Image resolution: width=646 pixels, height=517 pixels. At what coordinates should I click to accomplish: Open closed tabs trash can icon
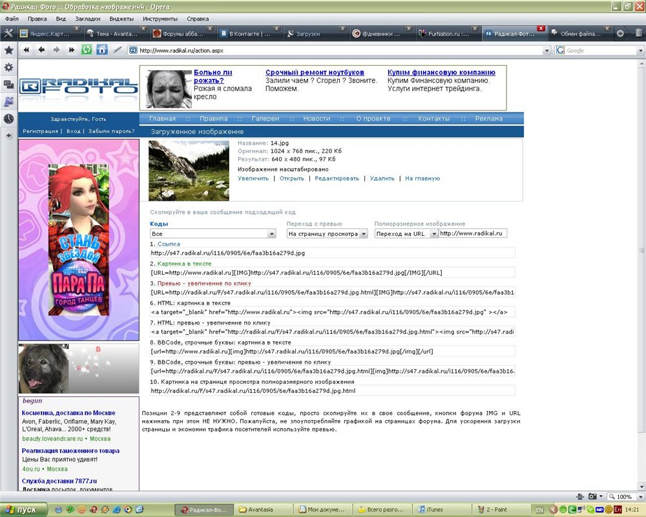(639, 33)
